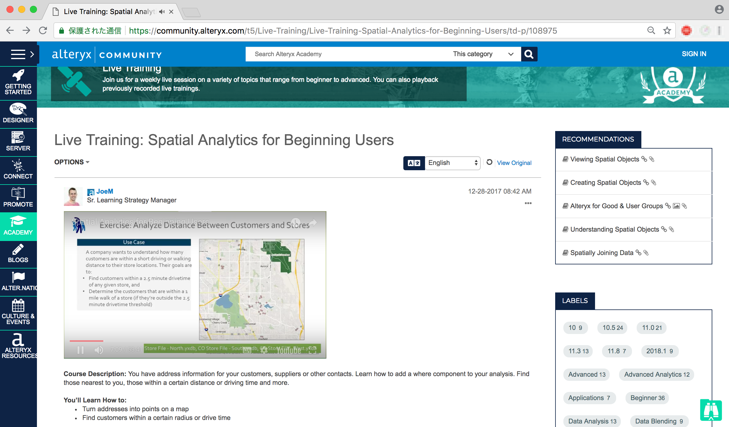This screenshot has width=729, height=427.
Task: Switch to the Live Training browser tab
Action: [x=113, y=11]
